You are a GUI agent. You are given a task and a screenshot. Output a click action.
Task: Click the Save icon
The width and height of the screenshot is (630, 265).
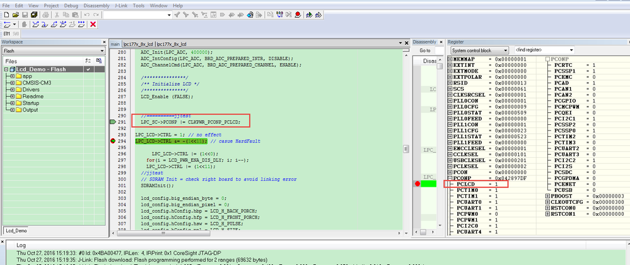click(25, 15)
